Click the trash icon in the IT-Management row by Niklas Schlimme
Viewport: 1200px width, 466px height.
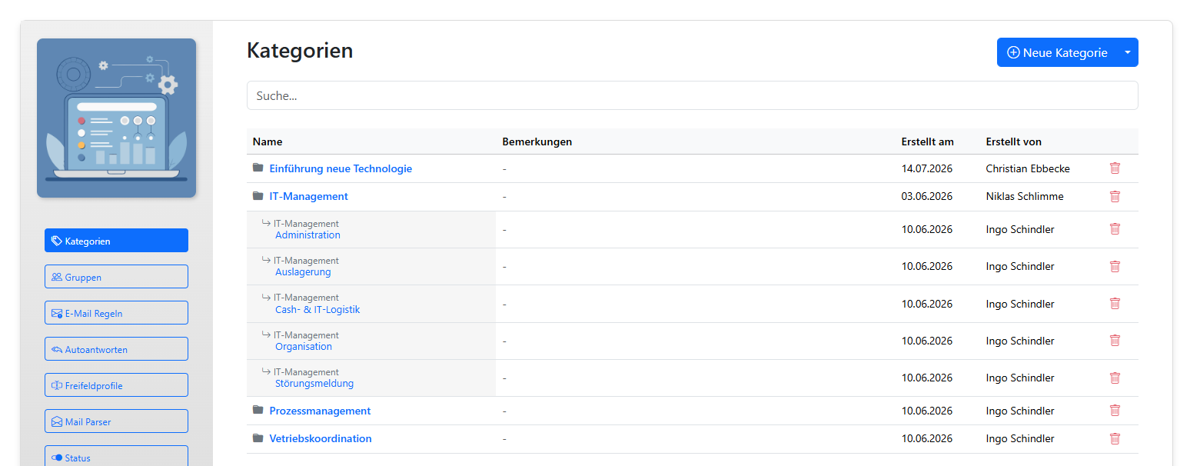(x=1115, y=196)
